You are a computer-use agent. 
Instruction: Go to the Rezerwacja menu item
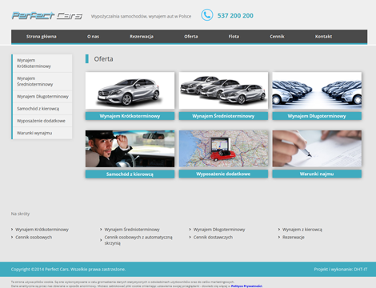pos(142,37)
